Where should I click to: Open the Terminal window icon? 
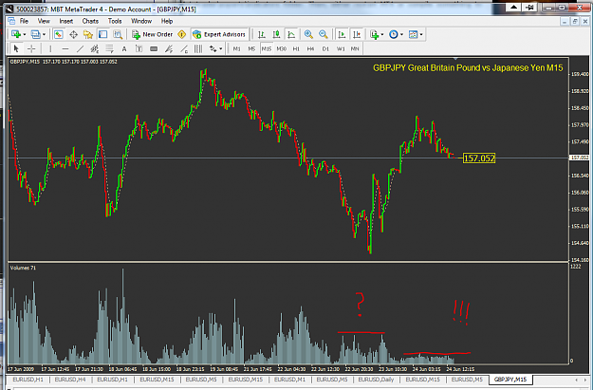[x=102, y=35]
